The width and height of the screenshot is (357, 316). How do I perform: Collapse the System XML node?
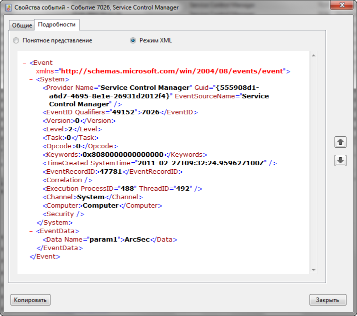click(x=31, y=79)
